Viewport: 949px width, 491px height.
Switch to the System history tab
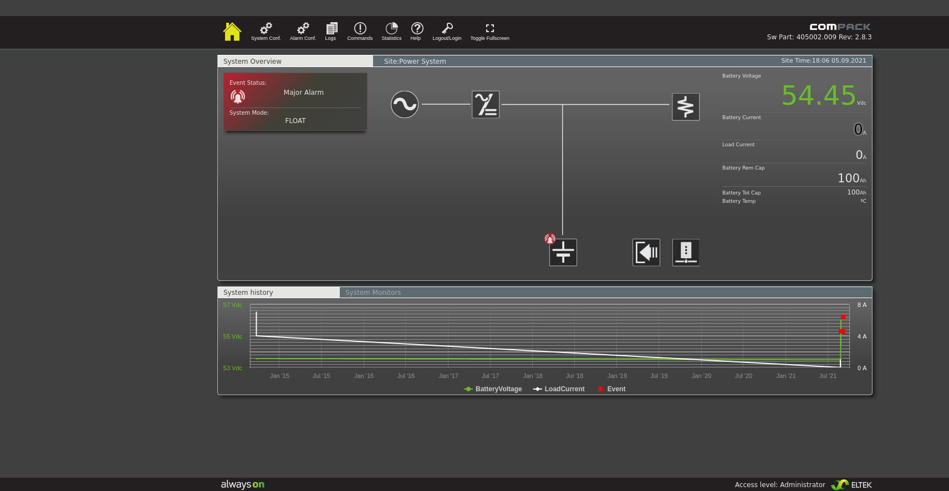click(248, 293)
